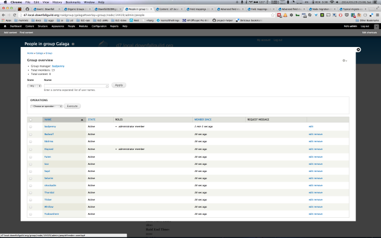This screenshot has height=238, width=381.
Task: Open the badpenny group manager link
Action: pyautogui.click(x=58, y=66)
